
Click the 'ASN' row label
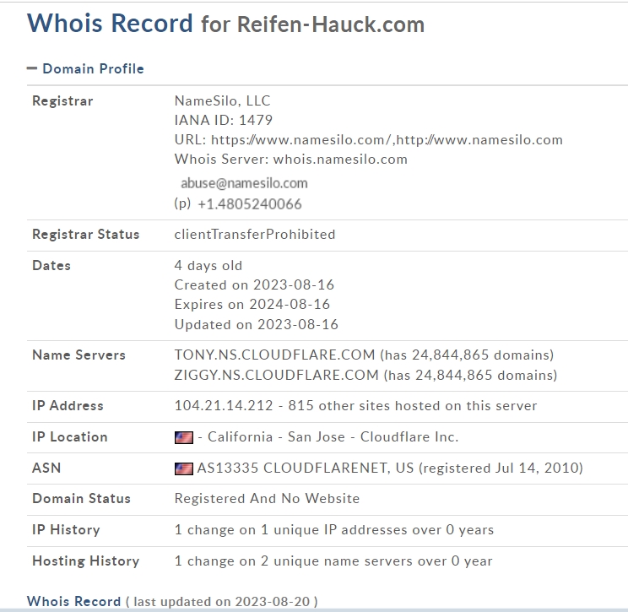click(x=46, y=468)
